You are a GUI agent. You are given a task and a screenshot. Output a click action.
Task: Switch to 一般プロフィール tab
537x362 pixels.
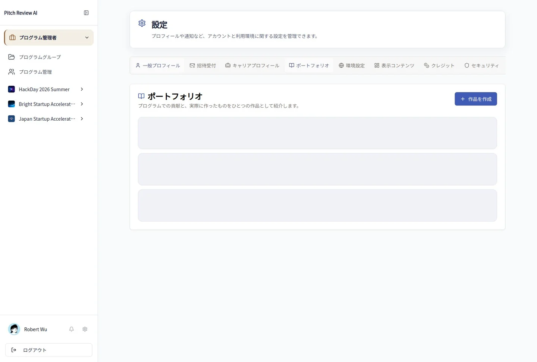tap(158, 66)
